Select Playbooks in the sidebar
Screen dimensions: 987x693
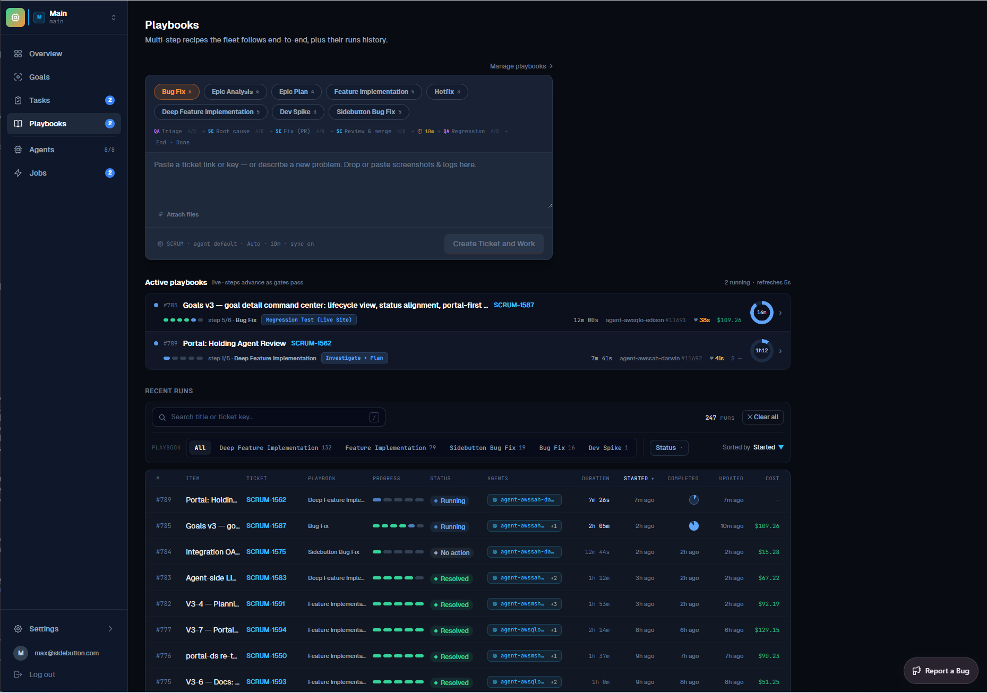tap(64, 124)
